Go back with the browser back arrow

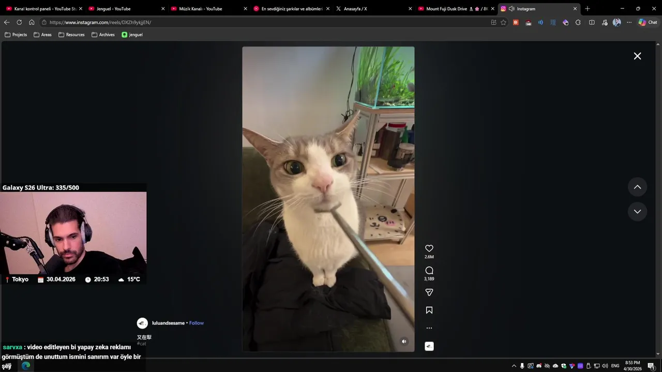[7, 22]
